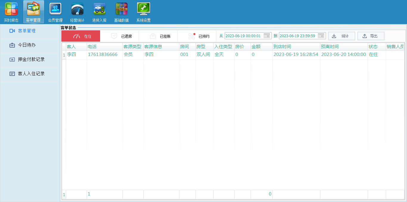
Task: Click the 统计 button
Action: 341,36
